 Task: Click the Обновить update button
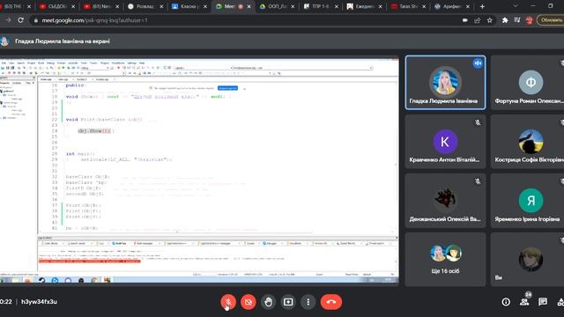click(551, 20)
